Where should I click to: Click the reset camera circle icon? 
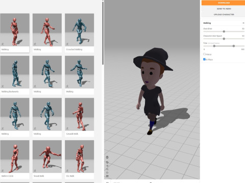pos(107,173)
